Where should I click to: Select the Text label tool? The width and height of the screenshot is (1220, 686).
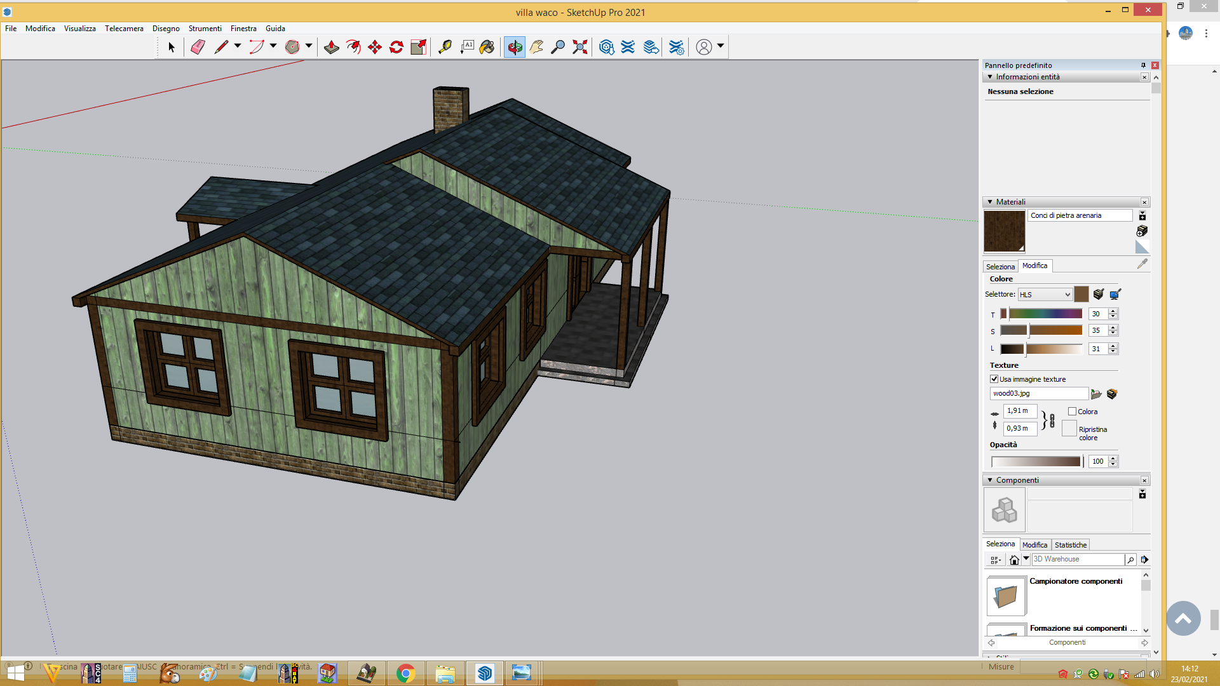click(467, 47)
